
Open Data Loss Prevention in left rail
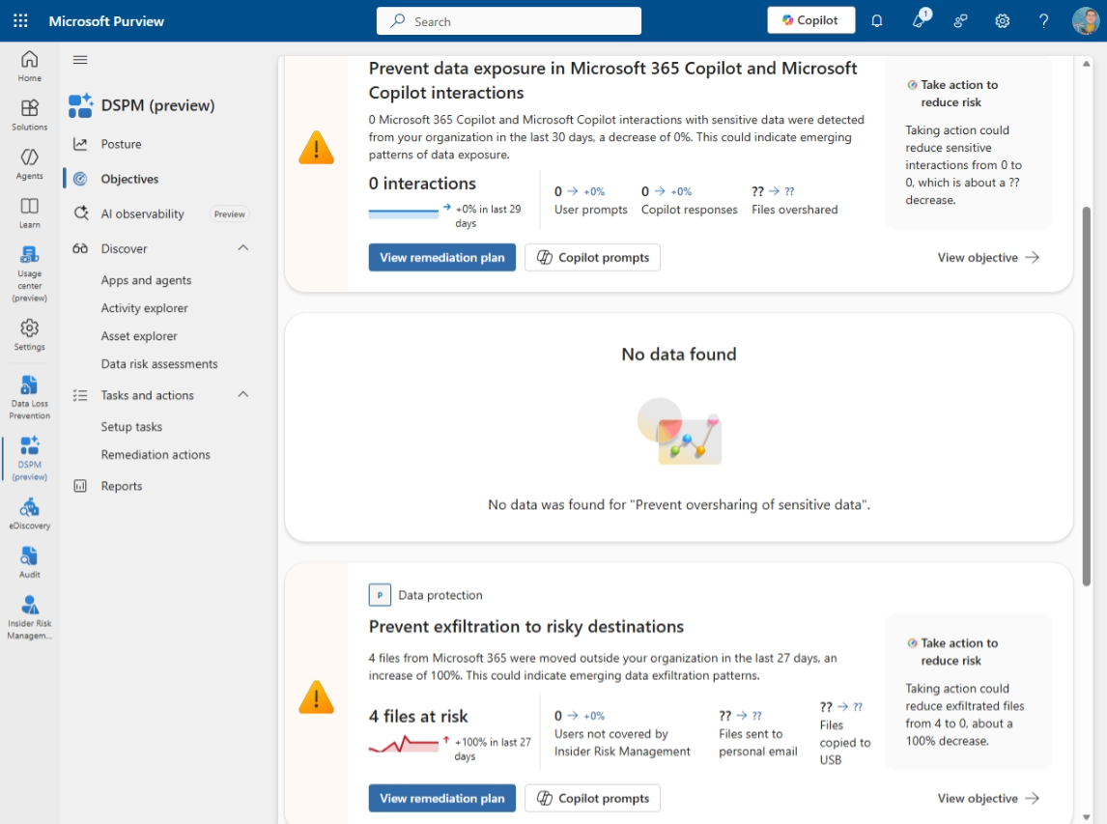point(29,396)
